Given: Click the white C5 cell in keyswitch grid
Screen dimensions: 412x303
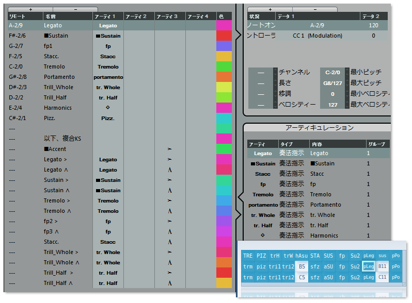Looking at the screenshot, I should tap(302, 277).
